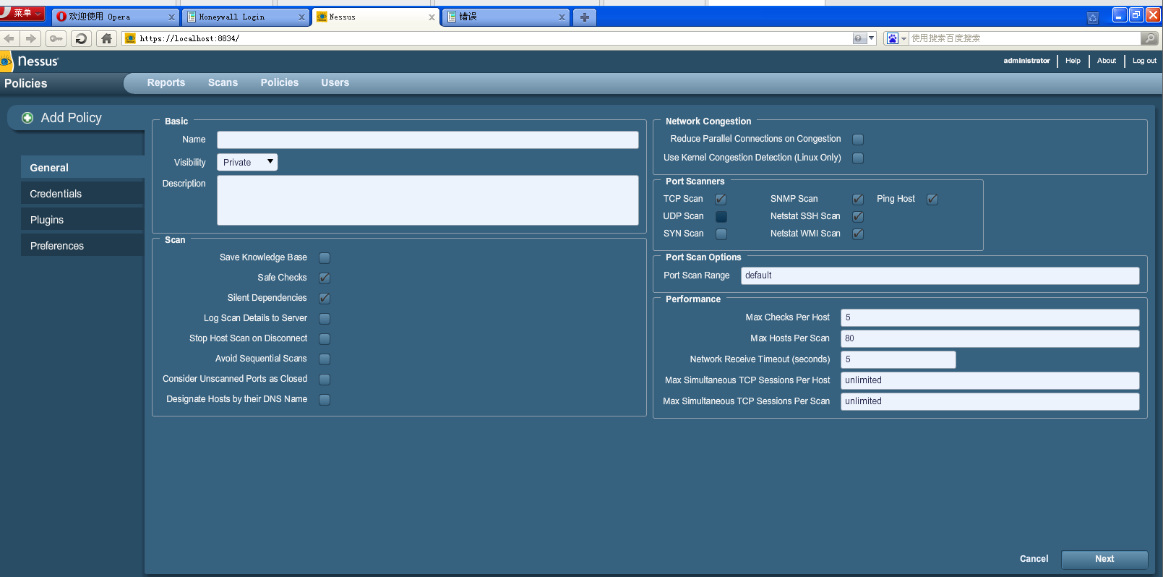Enable Reduce Parallel Connections on Congestion
1163x577 pixels.
tap(858, 140)
